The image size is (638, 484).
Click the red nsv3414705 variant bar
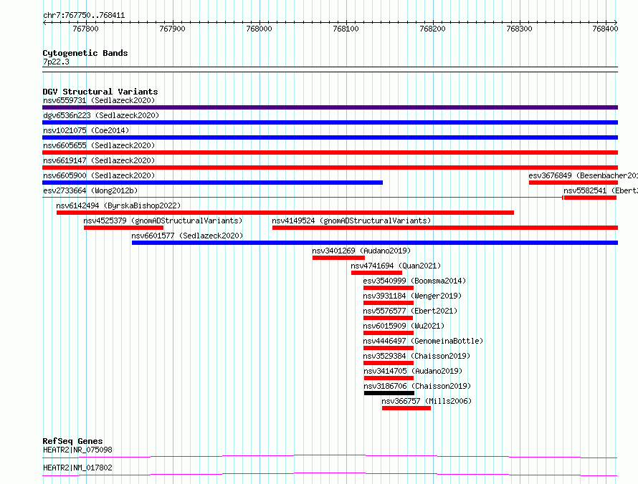pos(389,378)
